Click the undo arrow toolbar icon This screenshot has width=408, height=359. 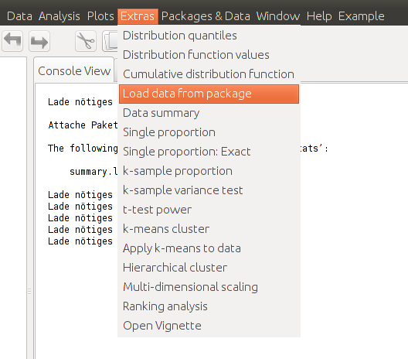point(12,41)
